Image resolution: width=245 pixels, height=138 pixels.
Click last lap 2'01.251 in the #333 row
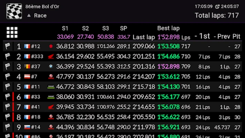click(x=144, y=56)
